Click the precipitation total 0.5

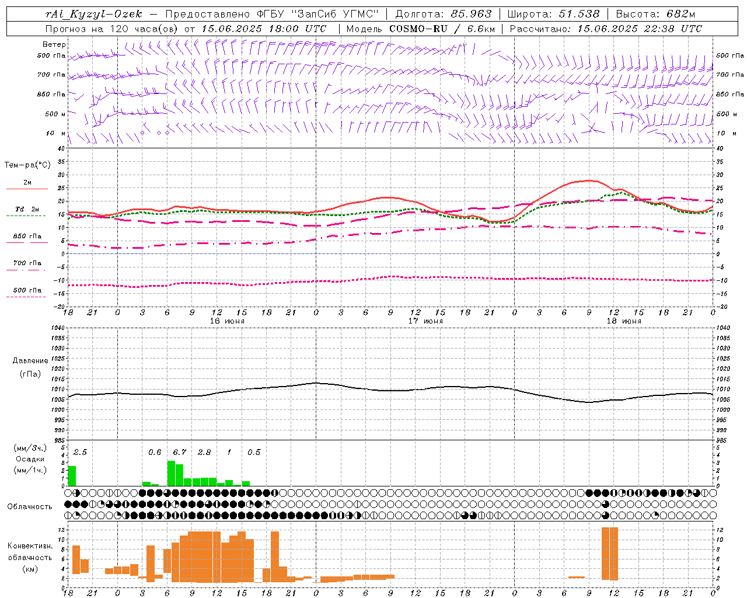point(254,452)
